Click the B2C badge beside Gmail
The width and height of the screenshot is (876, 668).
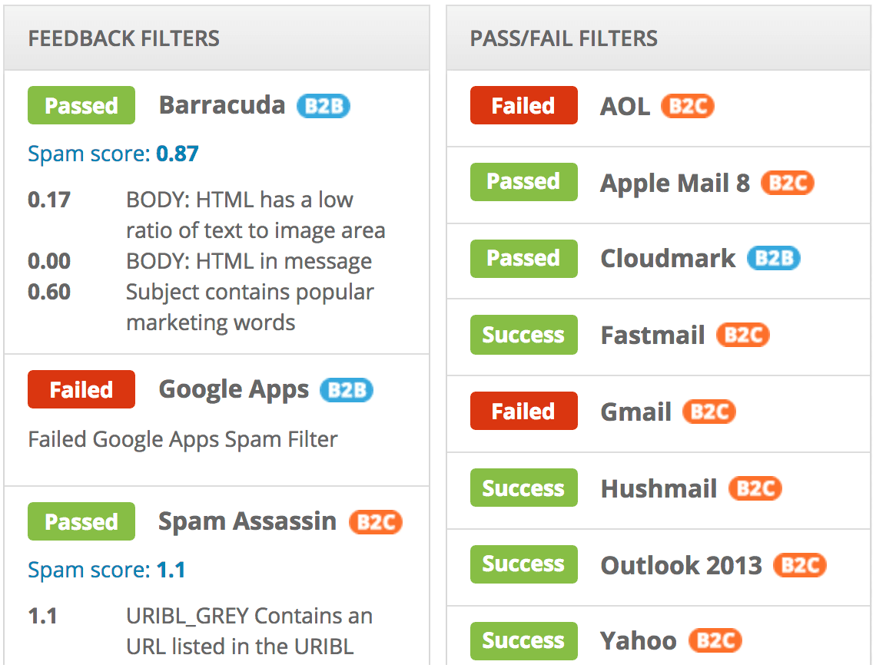[708, 412]
